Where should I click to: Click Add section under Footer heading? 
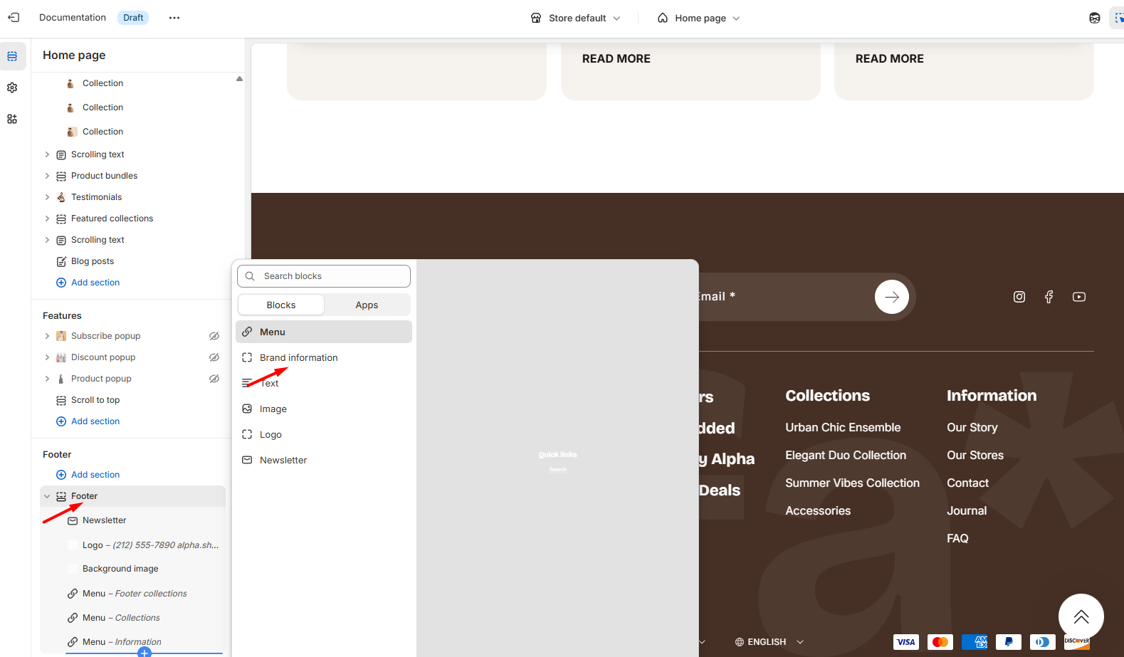point(88,475)
